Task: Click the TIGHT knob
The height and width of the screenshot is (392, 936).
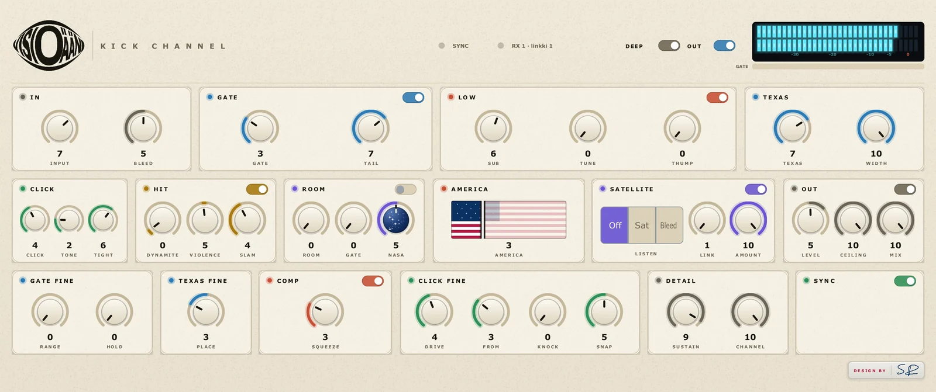Action: click(104, 220)
